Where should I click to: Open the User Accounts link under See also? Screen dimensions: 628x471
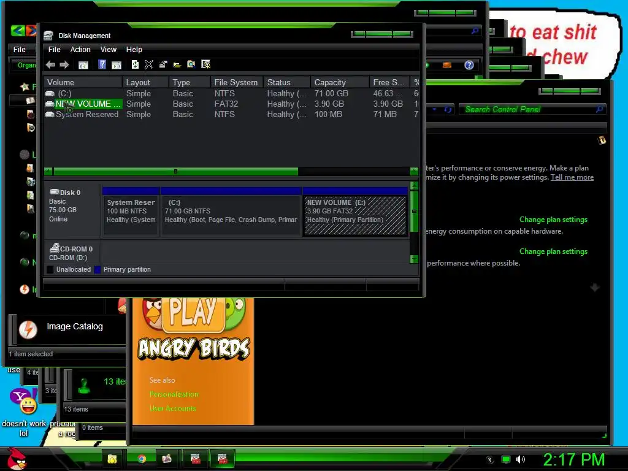click(x=172, y=408)
